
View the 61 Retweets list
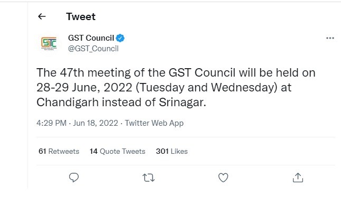[x=59, y=151]
